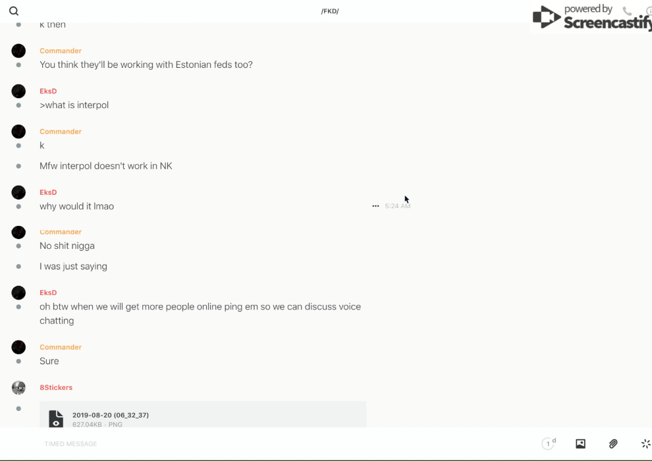Click the Screencastify logo overlay
The width and height of the screenshot is (652, 461).
coord(591,17)
